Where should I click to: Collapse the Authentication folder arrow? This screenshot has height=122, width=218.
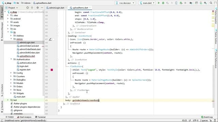[11, 59]
